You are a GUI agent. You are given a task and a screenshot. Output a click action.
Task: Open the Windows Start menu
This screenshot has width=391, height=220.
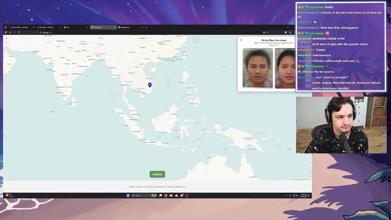[128, 196]
